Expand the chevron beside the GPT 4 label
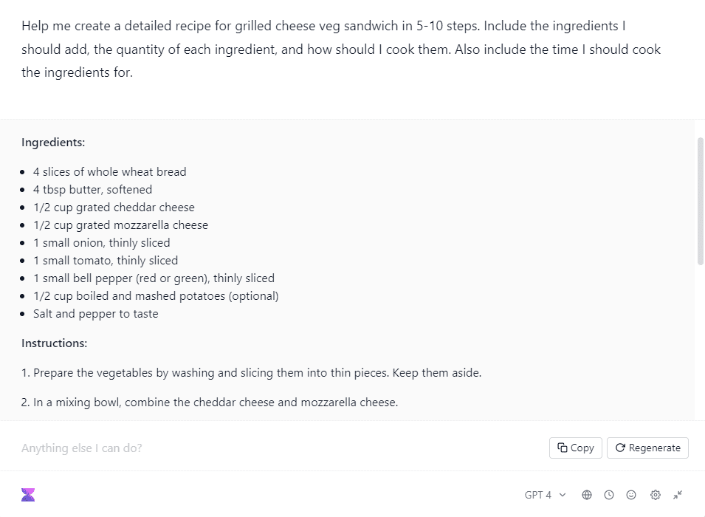Screen dimensions: 705x517 pyautogui.click(x=561, y=495)
